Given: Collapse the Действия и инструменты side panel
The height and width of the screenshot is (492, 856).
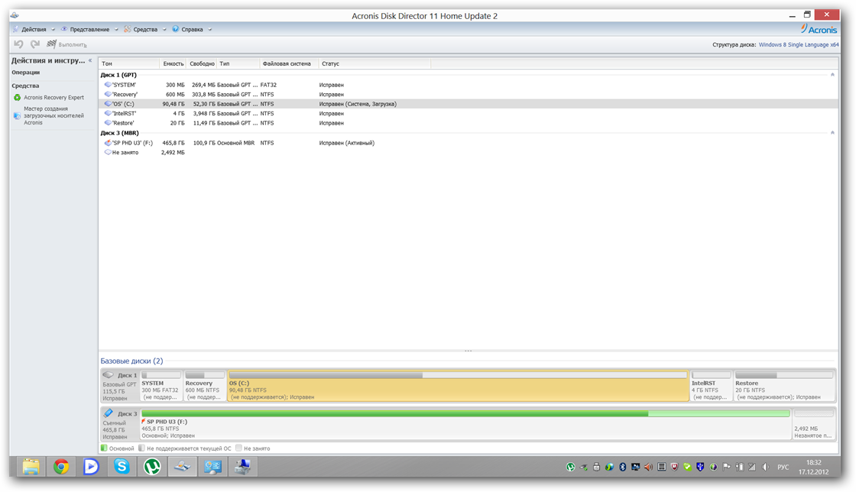Looking at the screenshot, I should coord(90,60).
